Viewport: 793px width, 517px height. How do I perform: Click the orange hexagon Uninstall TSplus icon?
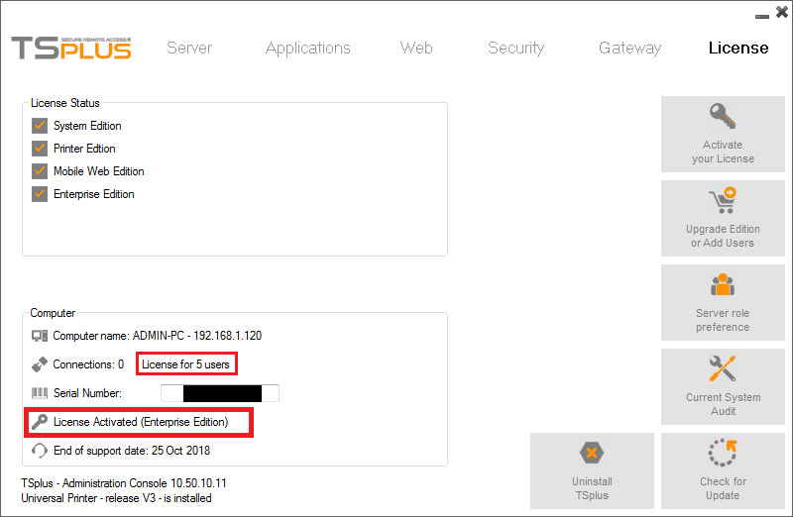pyautogui.click(x=592, y=453)
